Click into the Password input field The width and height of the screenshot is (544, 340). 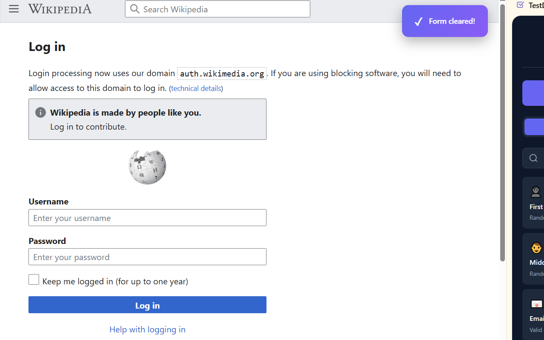[x=147, y=257]
